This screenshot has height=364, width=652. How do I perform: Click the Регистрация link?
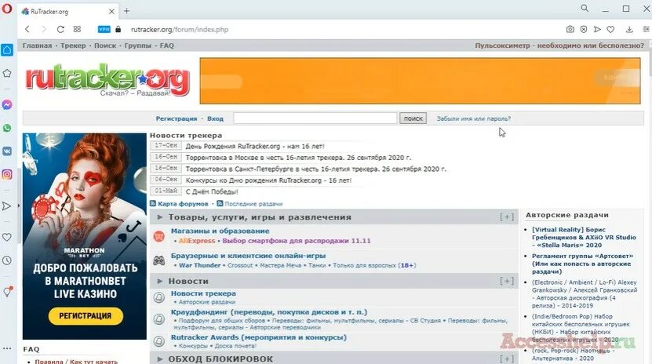pos(177,118)
